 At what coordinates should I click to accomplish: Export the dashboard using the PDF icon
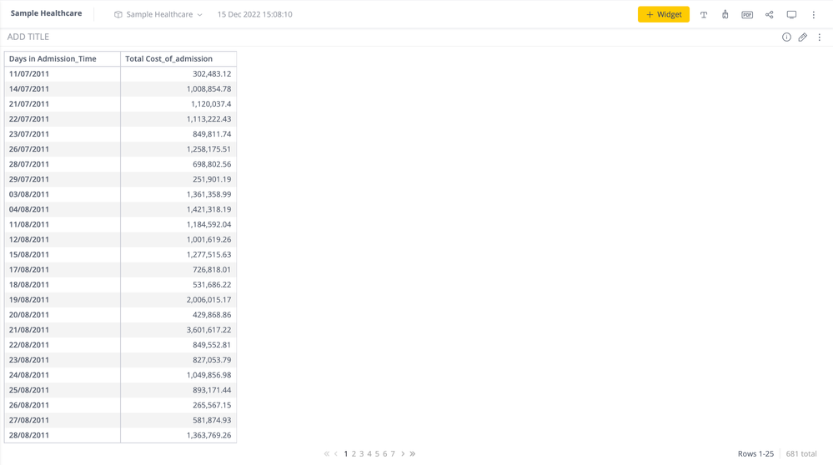747,14
